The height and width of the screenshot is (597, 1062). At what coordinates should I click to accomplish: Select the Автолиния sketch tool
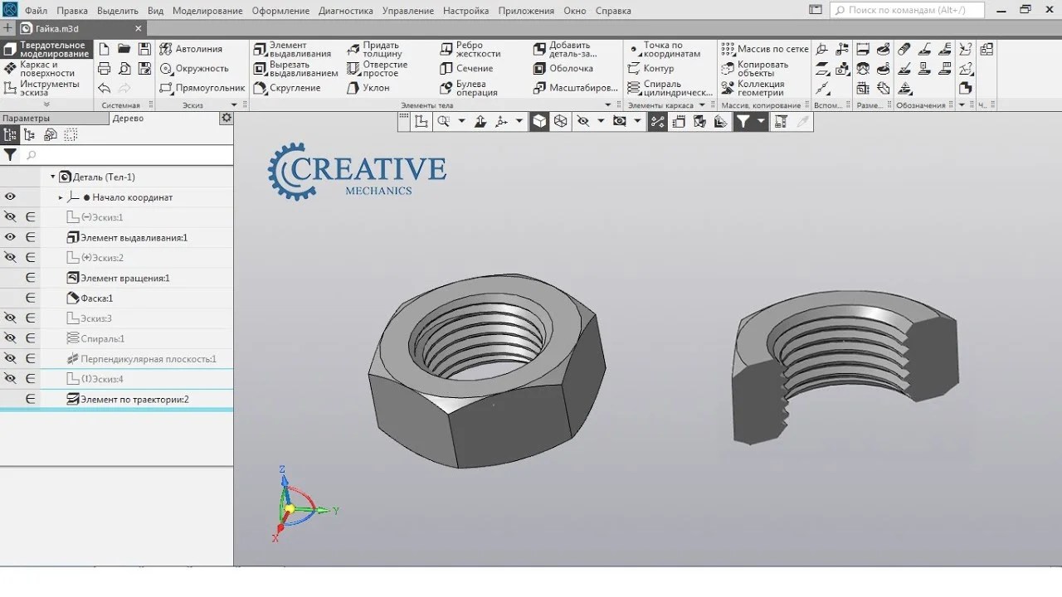[x=191, y=49]
